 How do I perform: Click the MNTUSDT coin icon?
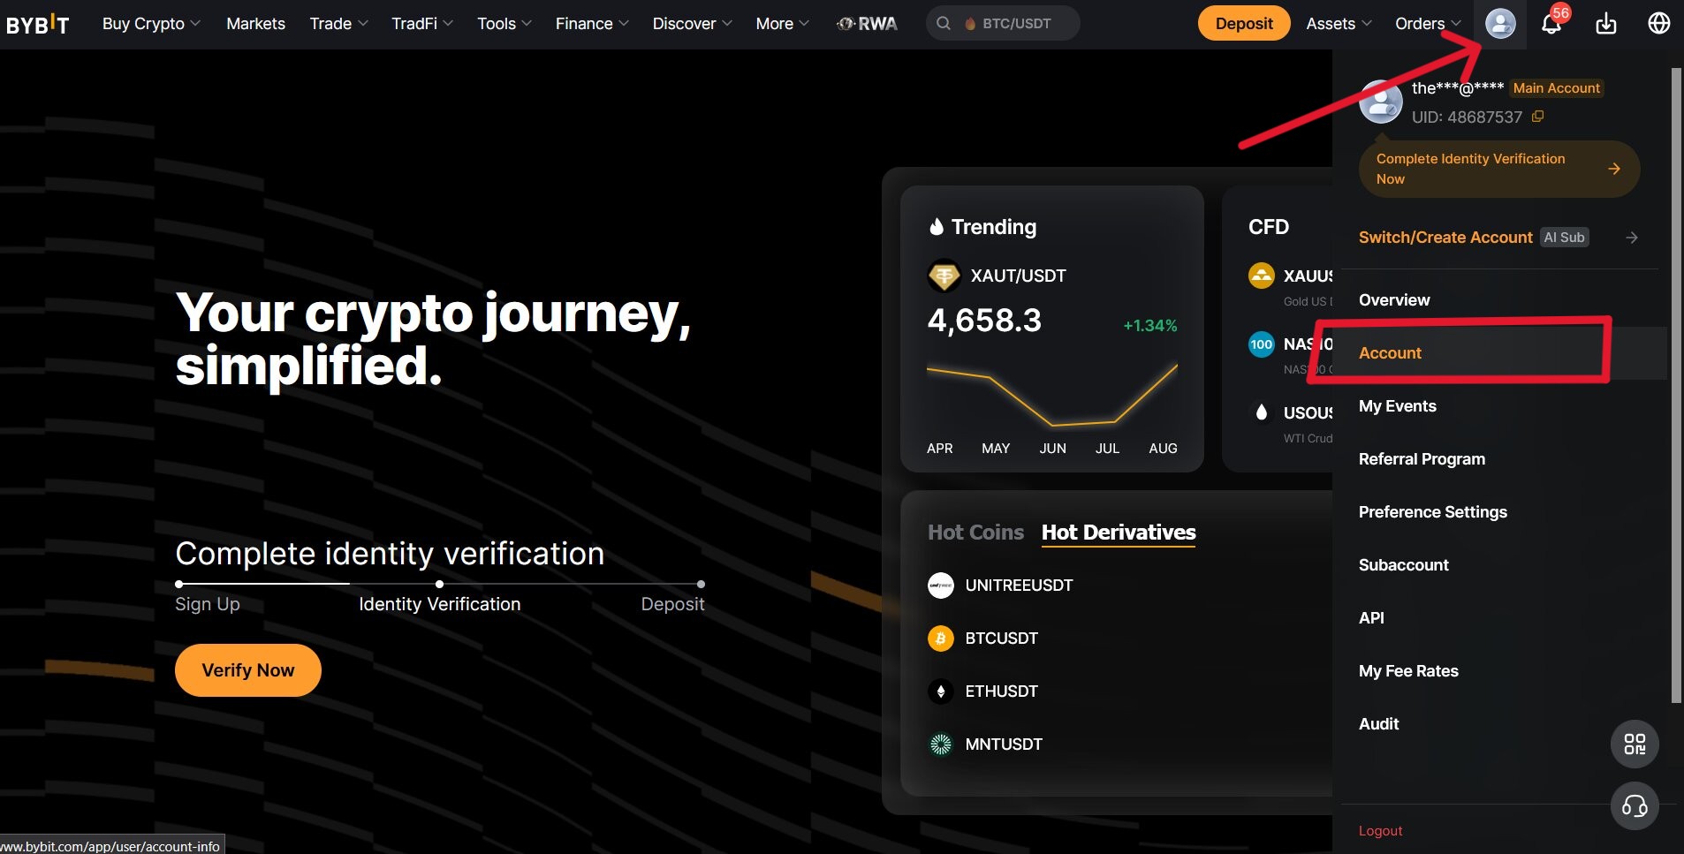(941, 744)
